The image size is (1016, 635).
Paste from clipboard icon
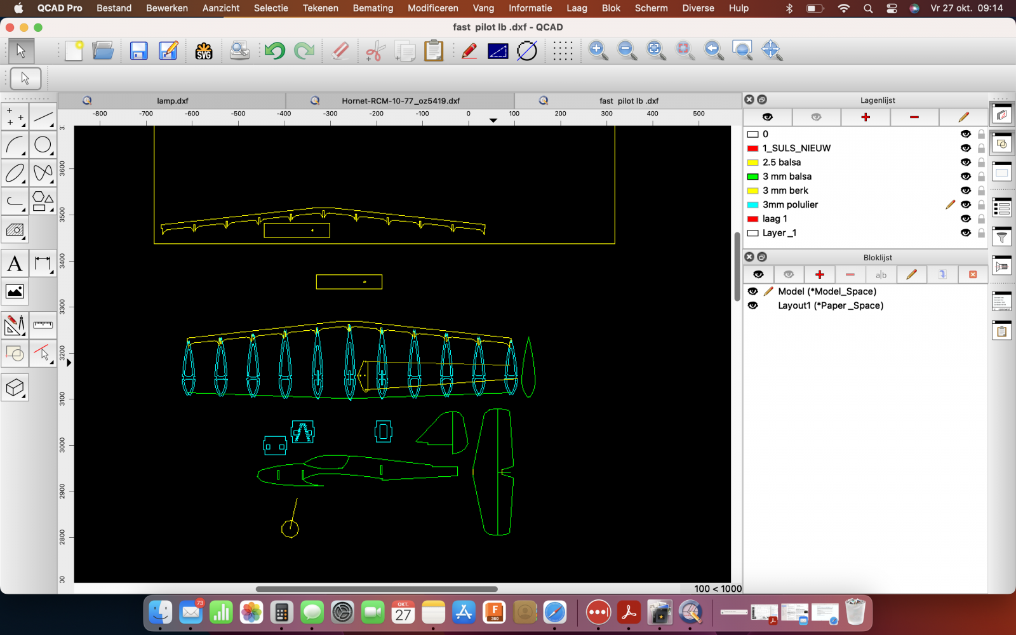(x=434, y=50)
